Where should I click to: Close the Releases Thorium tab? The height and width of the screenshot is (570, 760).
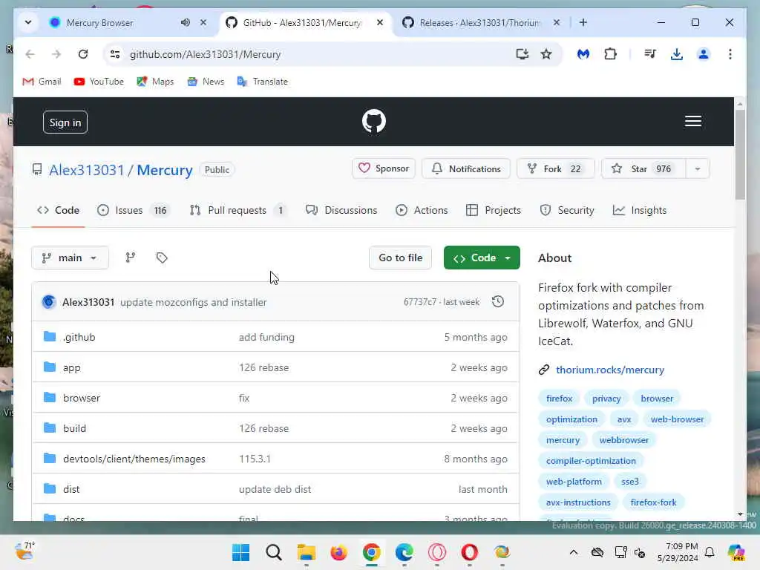coord(557,22)
